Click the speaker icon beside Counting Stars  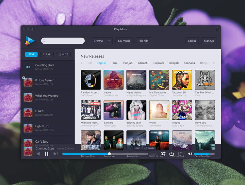tap(28, 67)
